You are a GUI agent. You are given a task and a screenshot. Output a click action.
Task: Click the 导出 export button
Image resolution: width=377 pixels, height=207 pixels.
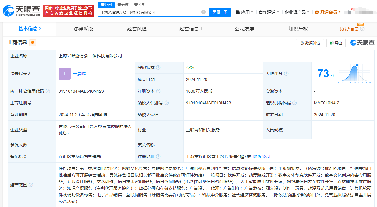coord(336,43)
